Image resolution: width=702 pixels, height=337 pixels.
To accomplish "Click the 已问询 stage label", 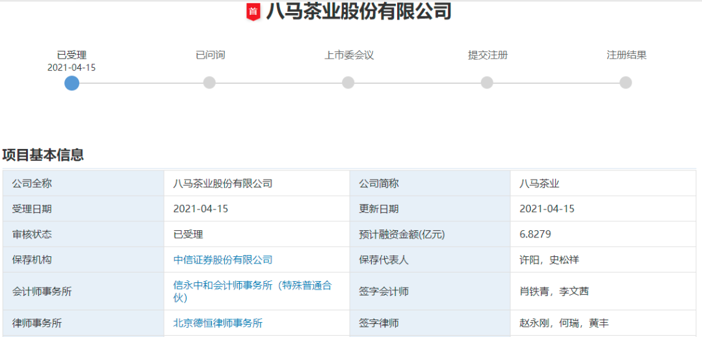I will [x=211, y=55].
